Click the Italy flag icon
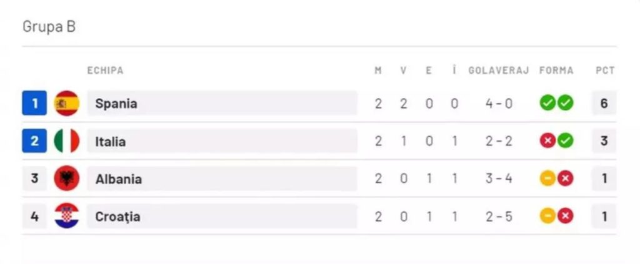 point(66,141)
